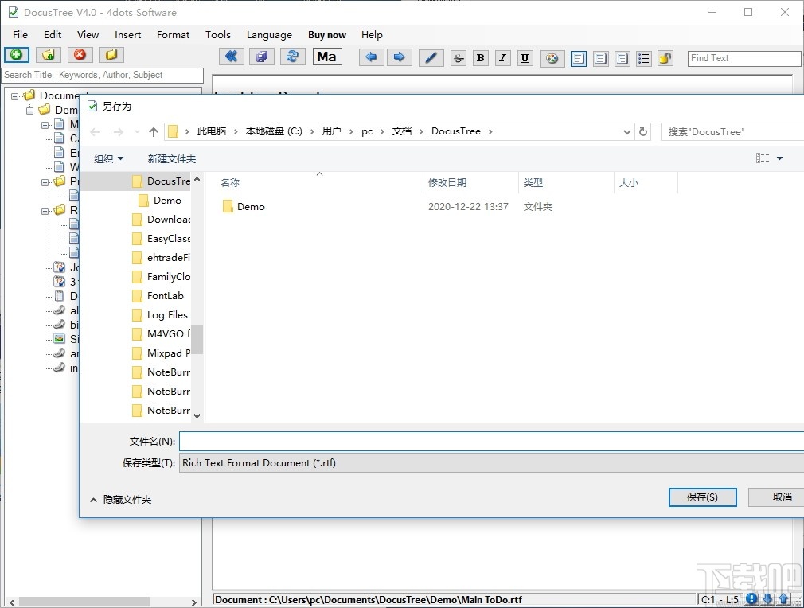
Task: Click the copy documents icon in toolbar
Action: point(262,57)
